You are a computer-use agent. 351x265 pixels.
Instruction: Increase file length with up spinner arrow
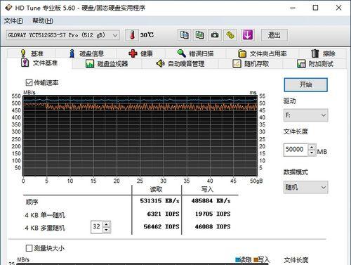click(x=312, y=147)
